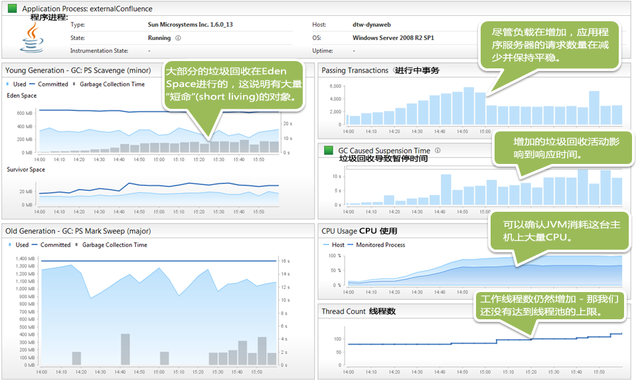Click the 100 % axis label in CPU Usage
Screen dimensions: 638x381
[335, 256]
